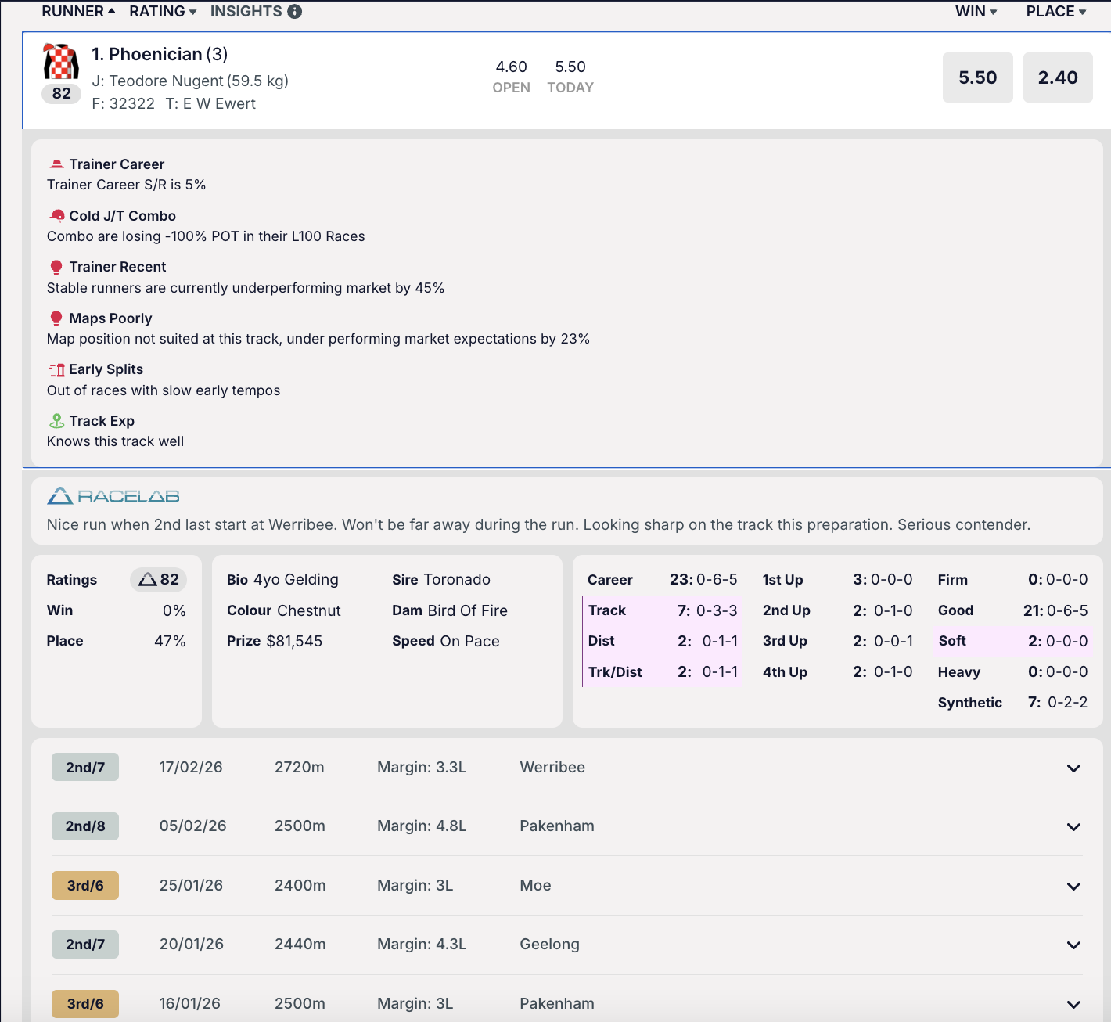Click the 4.60 open price
The image size is (1111, 1022).
tap(511, 67)
